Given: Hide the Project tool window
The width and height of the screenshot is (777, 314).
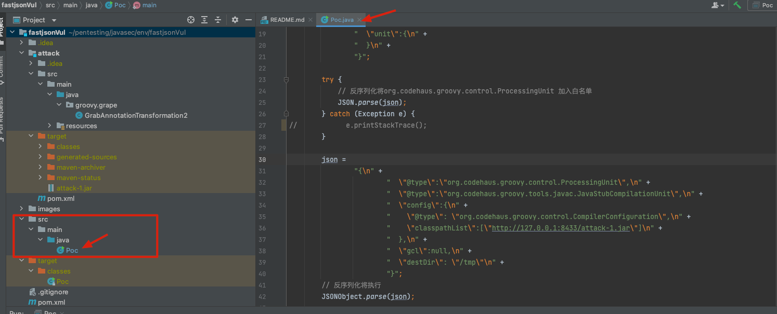Looking at the screenshot, I should pyautogui.click(x=249, y=20).
